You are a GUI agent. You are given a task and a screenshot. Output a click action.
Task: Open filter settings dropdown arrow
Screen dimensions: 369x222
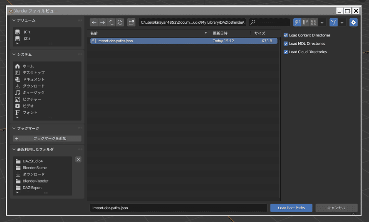coord(342,22)
